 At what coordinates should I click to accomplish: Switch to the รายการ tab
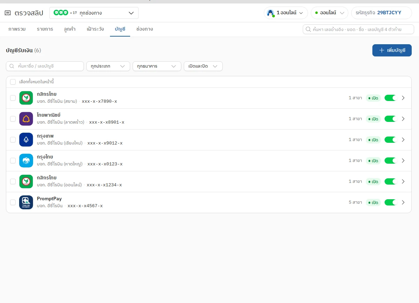point(45,29)
